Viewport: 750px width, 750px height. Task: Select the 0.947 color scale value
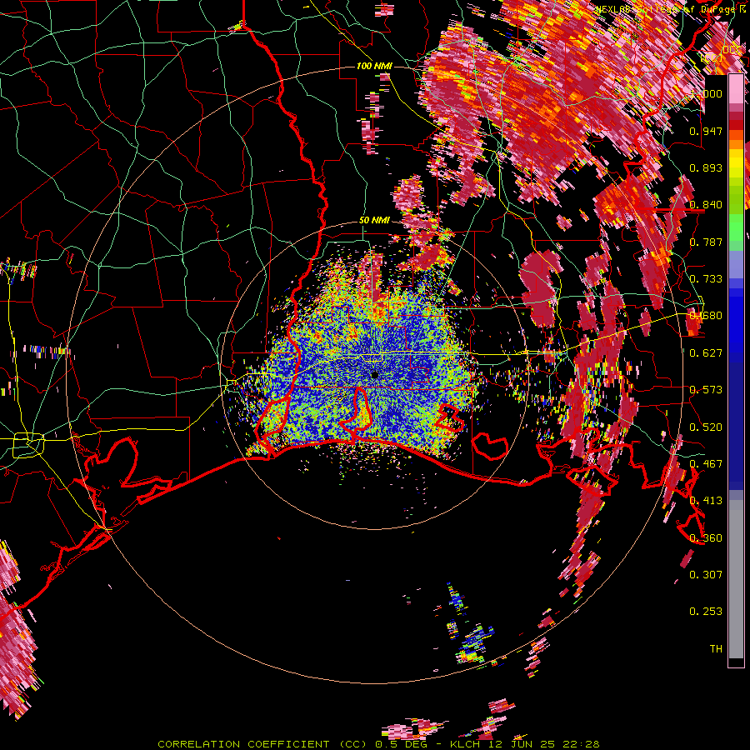tap(706, 131)
